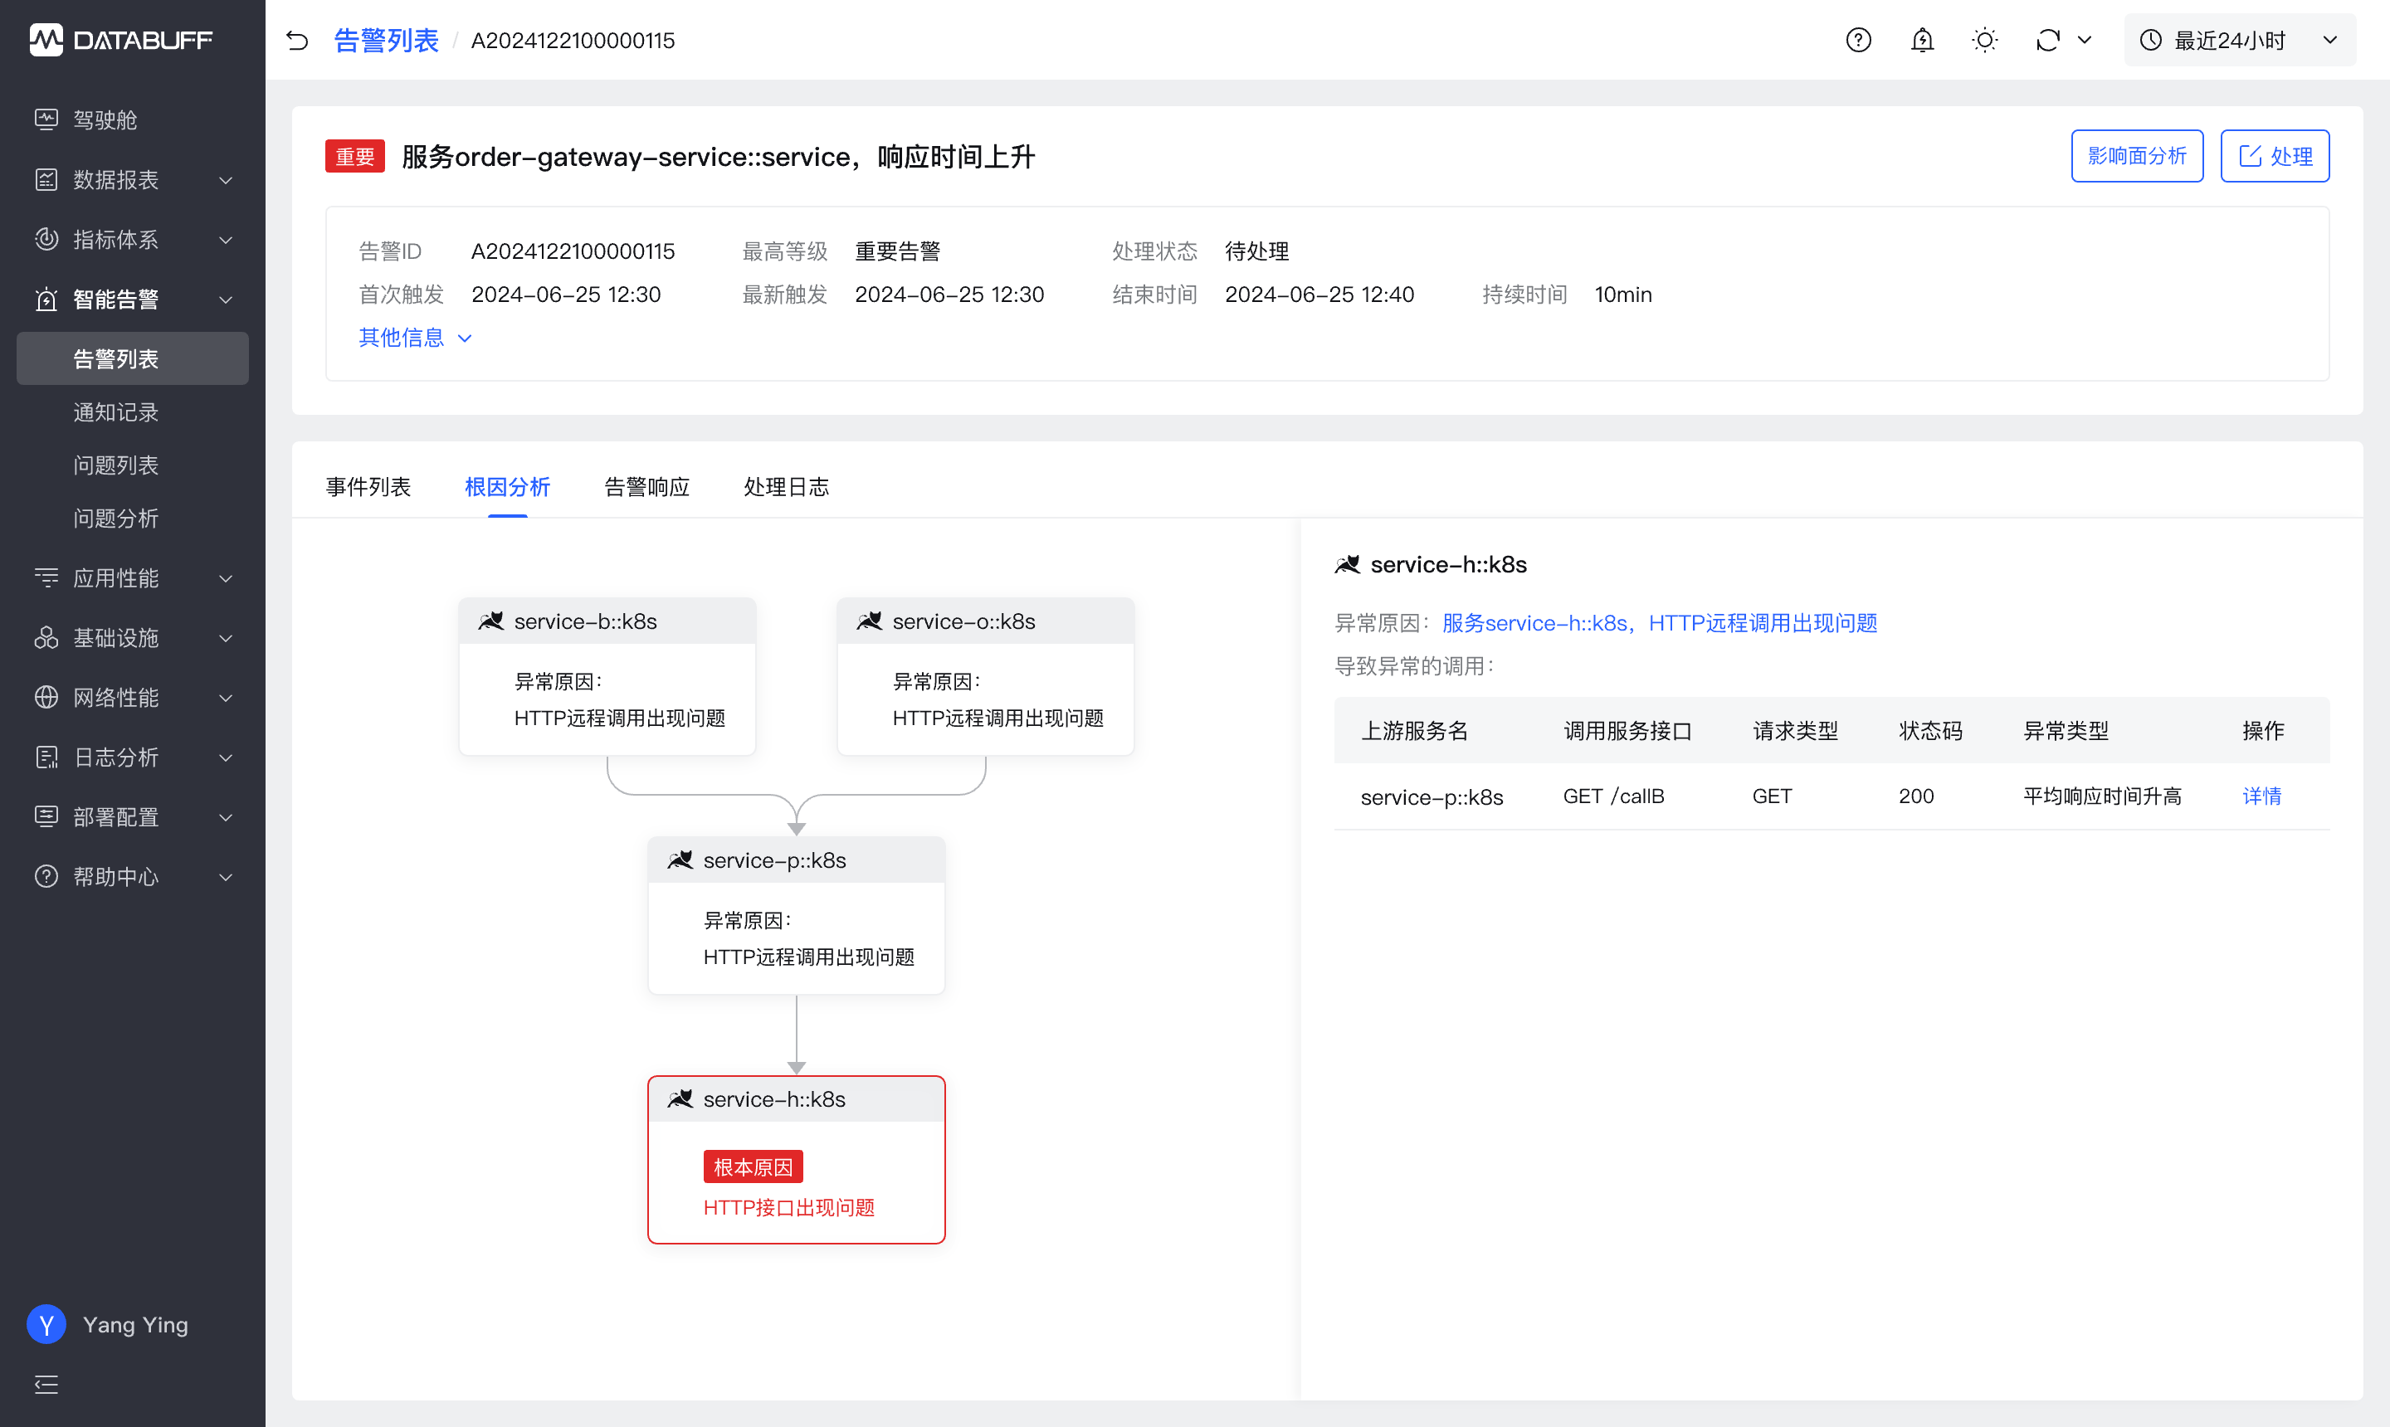Click the service-h::k8s root cause node icon
Viewport: 2390px width, 1427px height.
pyautogui.click(x=680, y=1099)
